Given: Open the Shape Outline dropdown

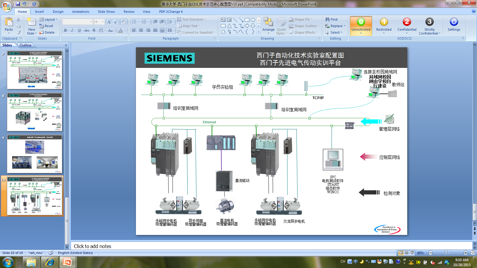Looking at the screenshot, I should (304, 26).
